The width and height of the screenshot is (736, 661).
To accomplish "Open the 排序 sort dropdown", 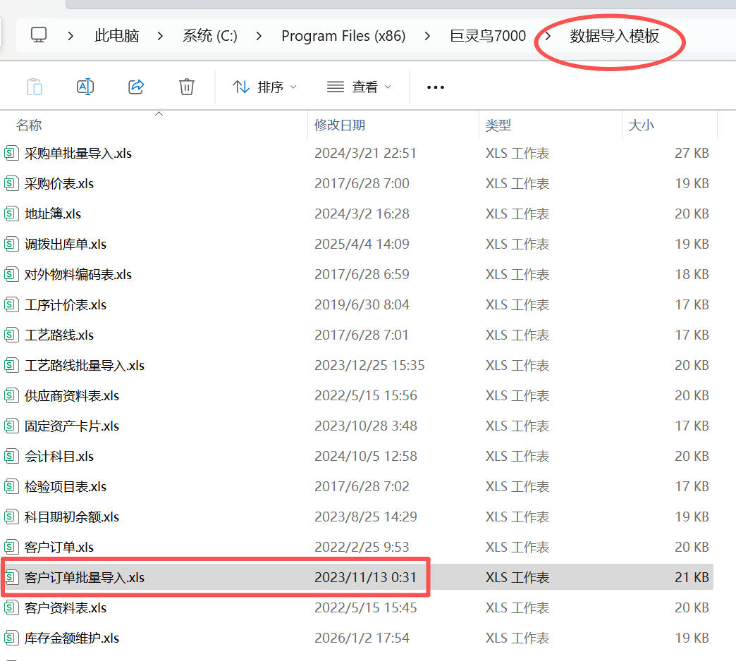I will tap(264, 87).
